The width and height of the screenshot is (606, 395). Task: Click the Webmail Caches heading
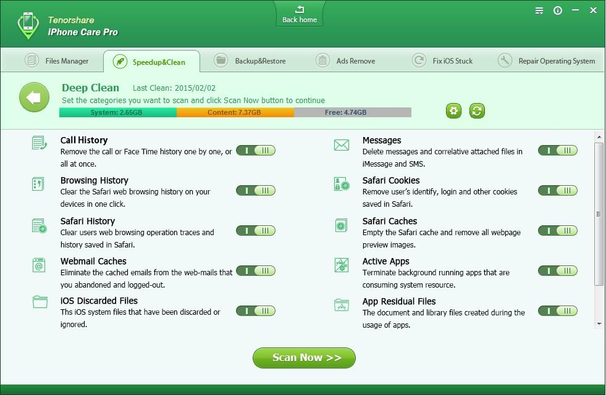click(93, 261)
